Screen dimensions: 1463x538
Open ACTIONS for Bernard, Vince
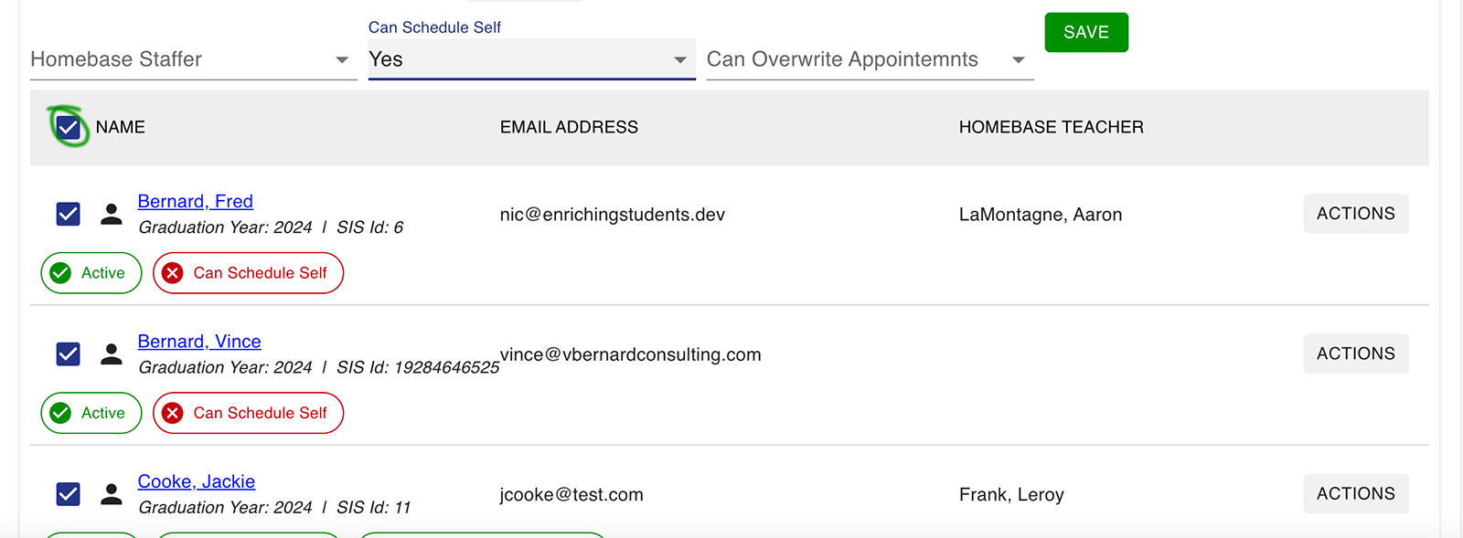[1356, 353]
